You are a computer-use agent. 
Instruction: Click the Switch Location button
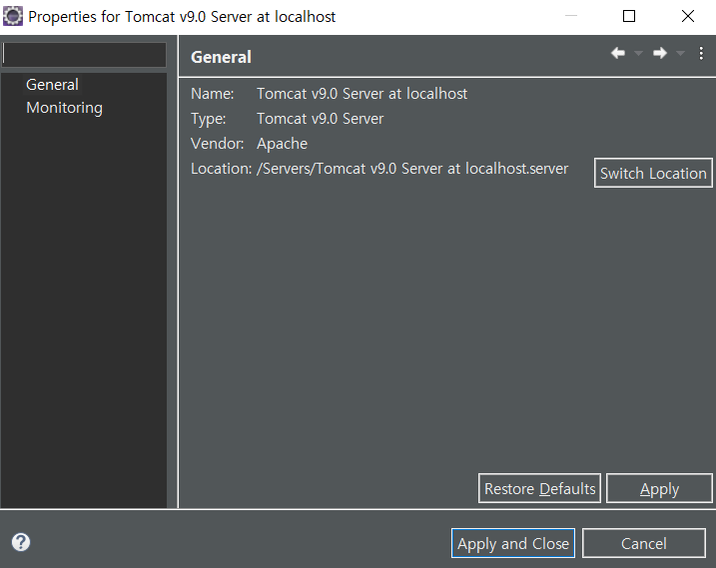coord(653,173)
